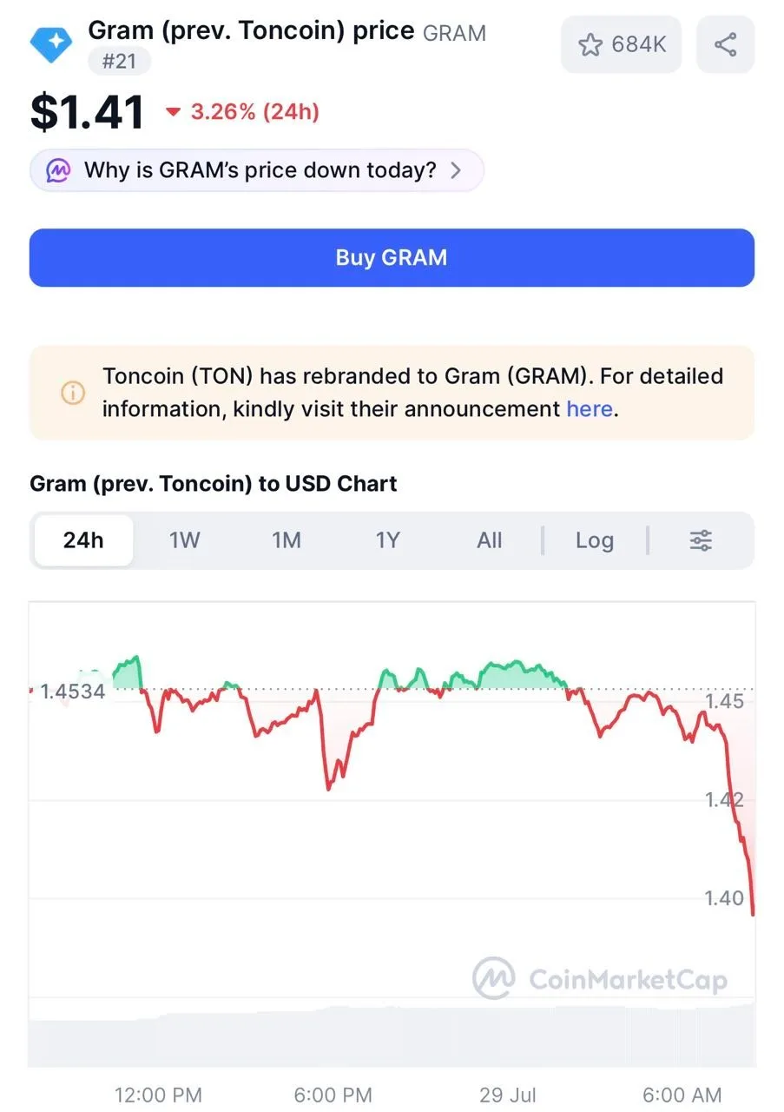
Task: Switch chart to 1W range
Action: 185,540
